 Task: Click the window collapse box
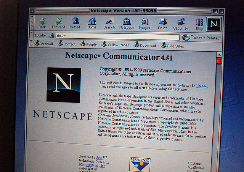[222, 11]
